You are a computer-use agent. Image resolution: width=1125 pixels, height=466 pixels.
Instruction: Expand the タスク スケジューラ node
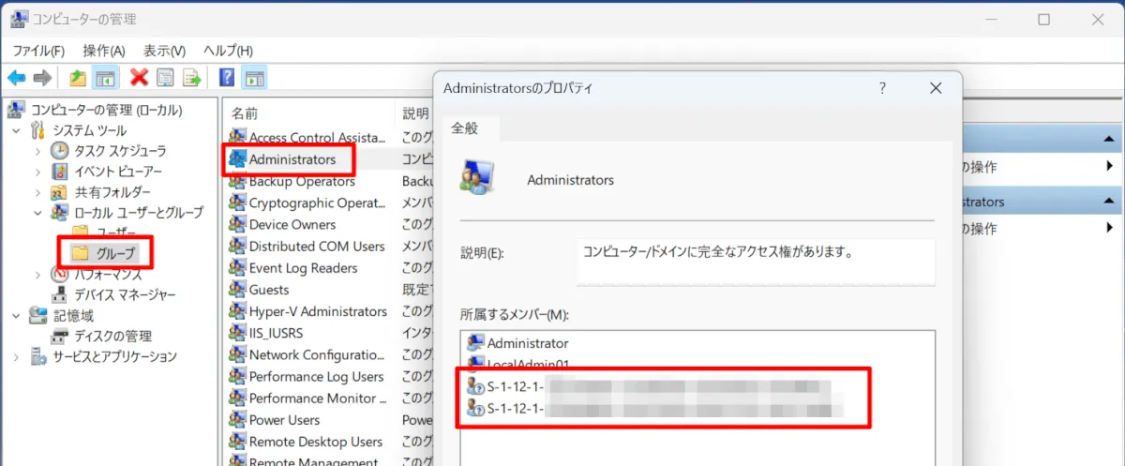point(37,151)
